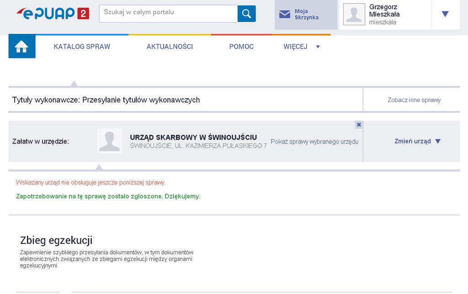Click the 'Załatw w urzędzie:' label
The image size is (468, 294).
point(41,142)
